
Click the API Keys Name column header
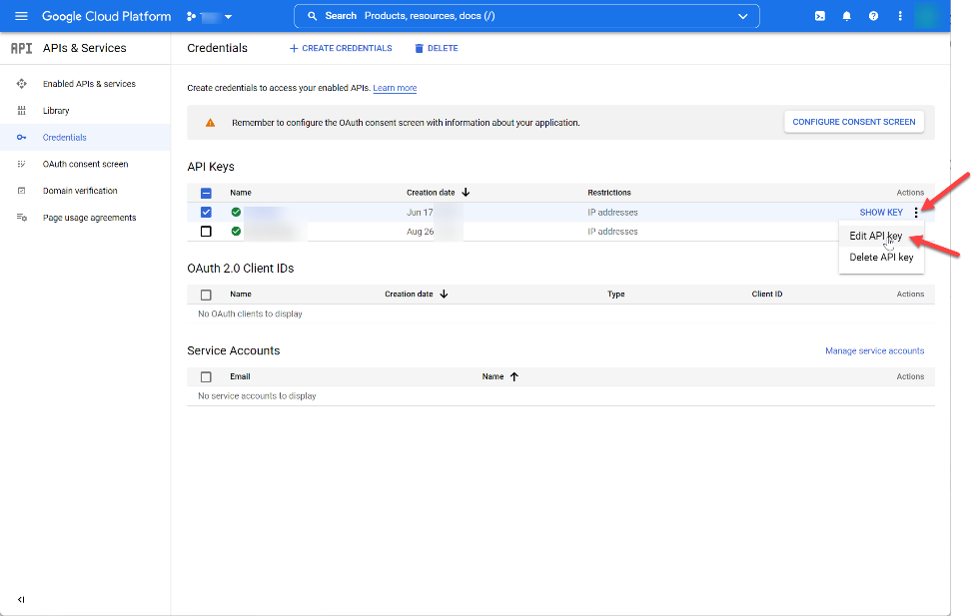(x=241, y=193)
